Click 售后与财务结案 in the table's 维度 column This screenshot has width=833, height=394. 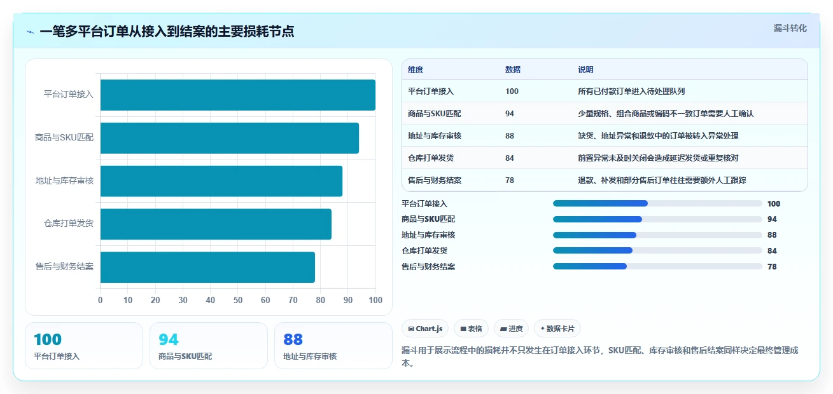coord(435,180)
